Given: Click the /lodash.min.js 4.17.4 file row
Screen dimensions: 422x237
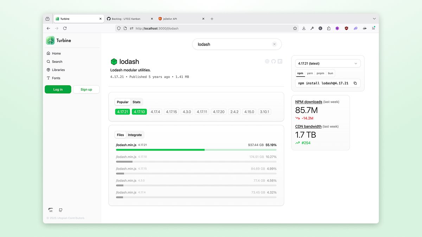Looking at the screenshot, I should click(x=196, y=195).
